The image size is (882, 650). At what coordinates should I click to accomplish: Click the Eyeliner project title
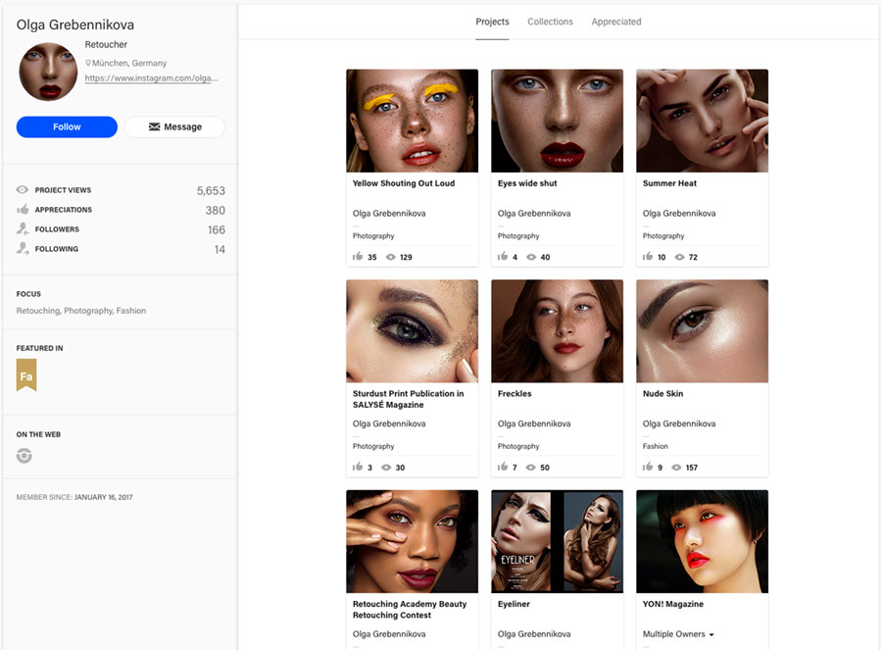point(514,605)
